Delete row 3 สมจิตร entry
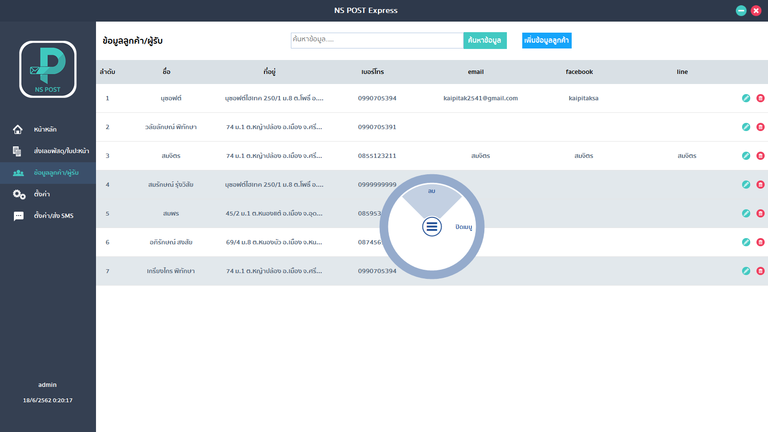Viewport: 768px width, 432px height. pyautogui.click(x=760, y=156)
